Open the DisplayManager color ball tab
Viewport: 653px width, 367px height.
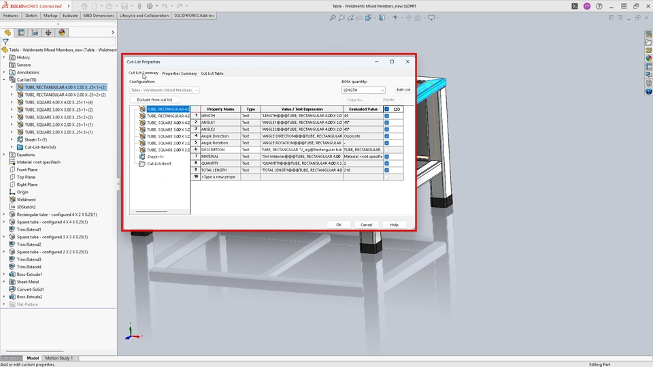[62, 33]
